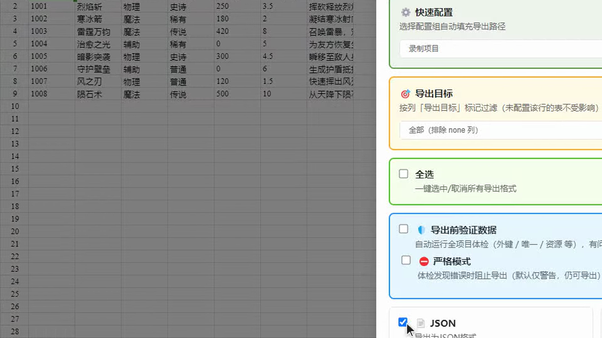
Task: Click cell containing 烈焰斩
Action: 98,7
